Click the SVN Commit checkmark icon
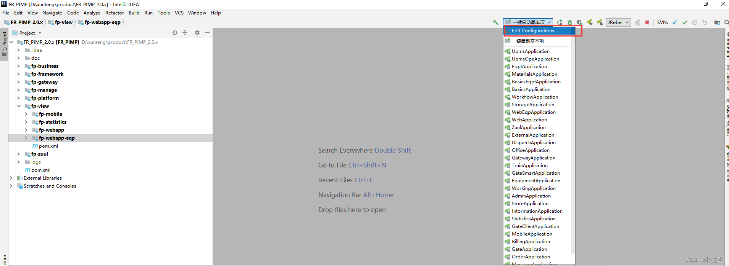Screen dimensions: 729x266 (x=685, y=22)
